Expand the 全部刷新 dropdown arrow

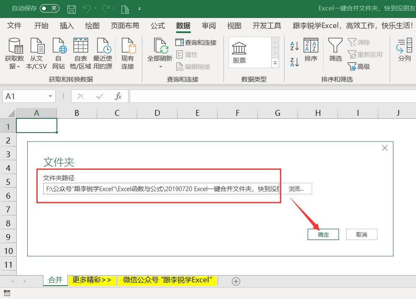[160, 67]
